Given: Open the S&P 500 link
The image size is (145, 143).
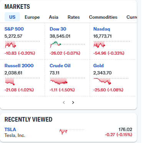Looking at the screenshot, I should (14, 29).
